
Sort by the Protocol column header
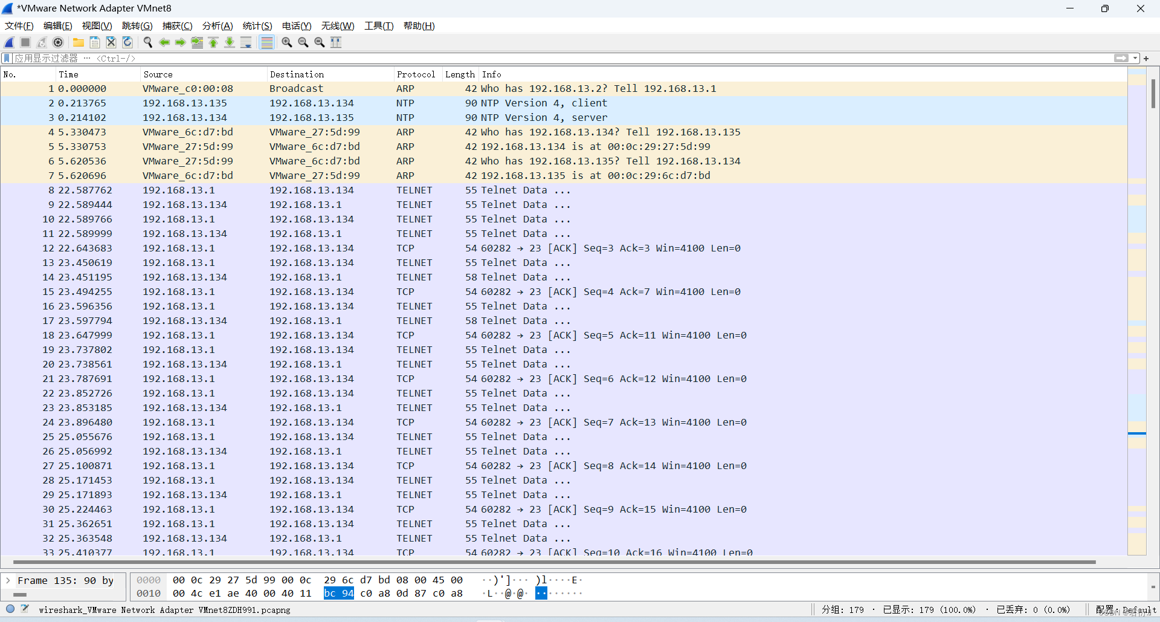pos(418,74)
